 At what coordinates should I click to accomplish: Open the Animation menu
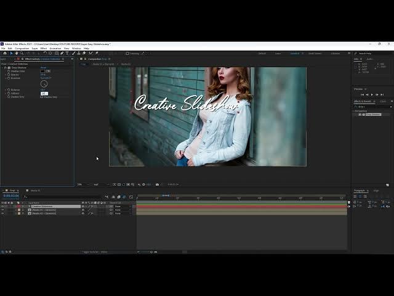pyautogui.click(x=55, y=48)
